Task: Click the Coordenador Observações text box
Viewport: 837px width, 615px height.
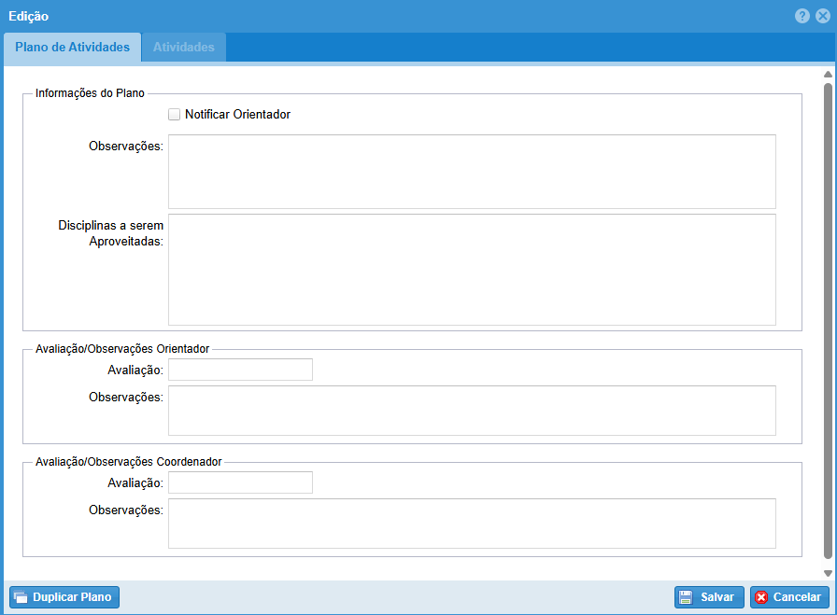Action: [472, 524]
